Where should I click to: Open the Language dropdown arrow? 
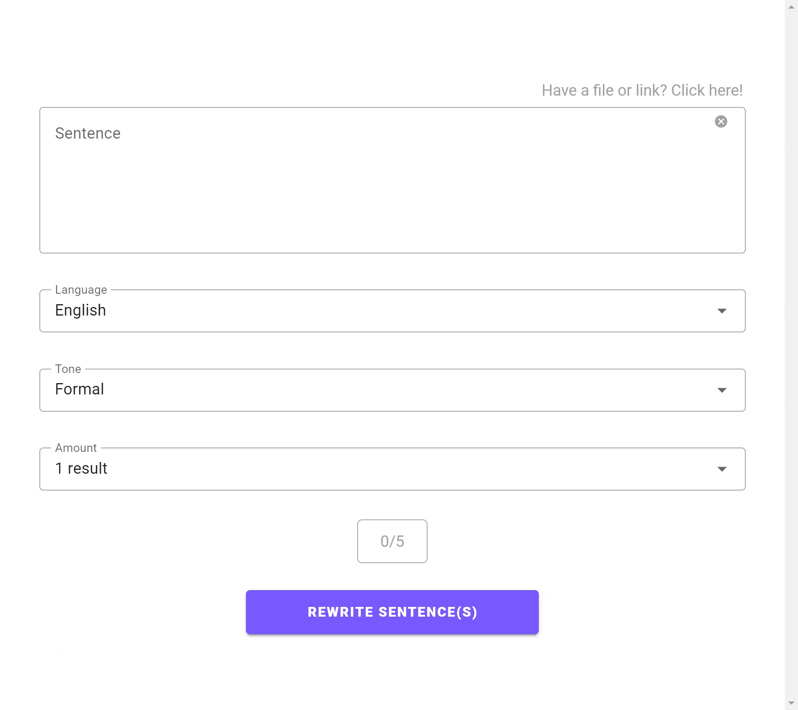[722, 311]
